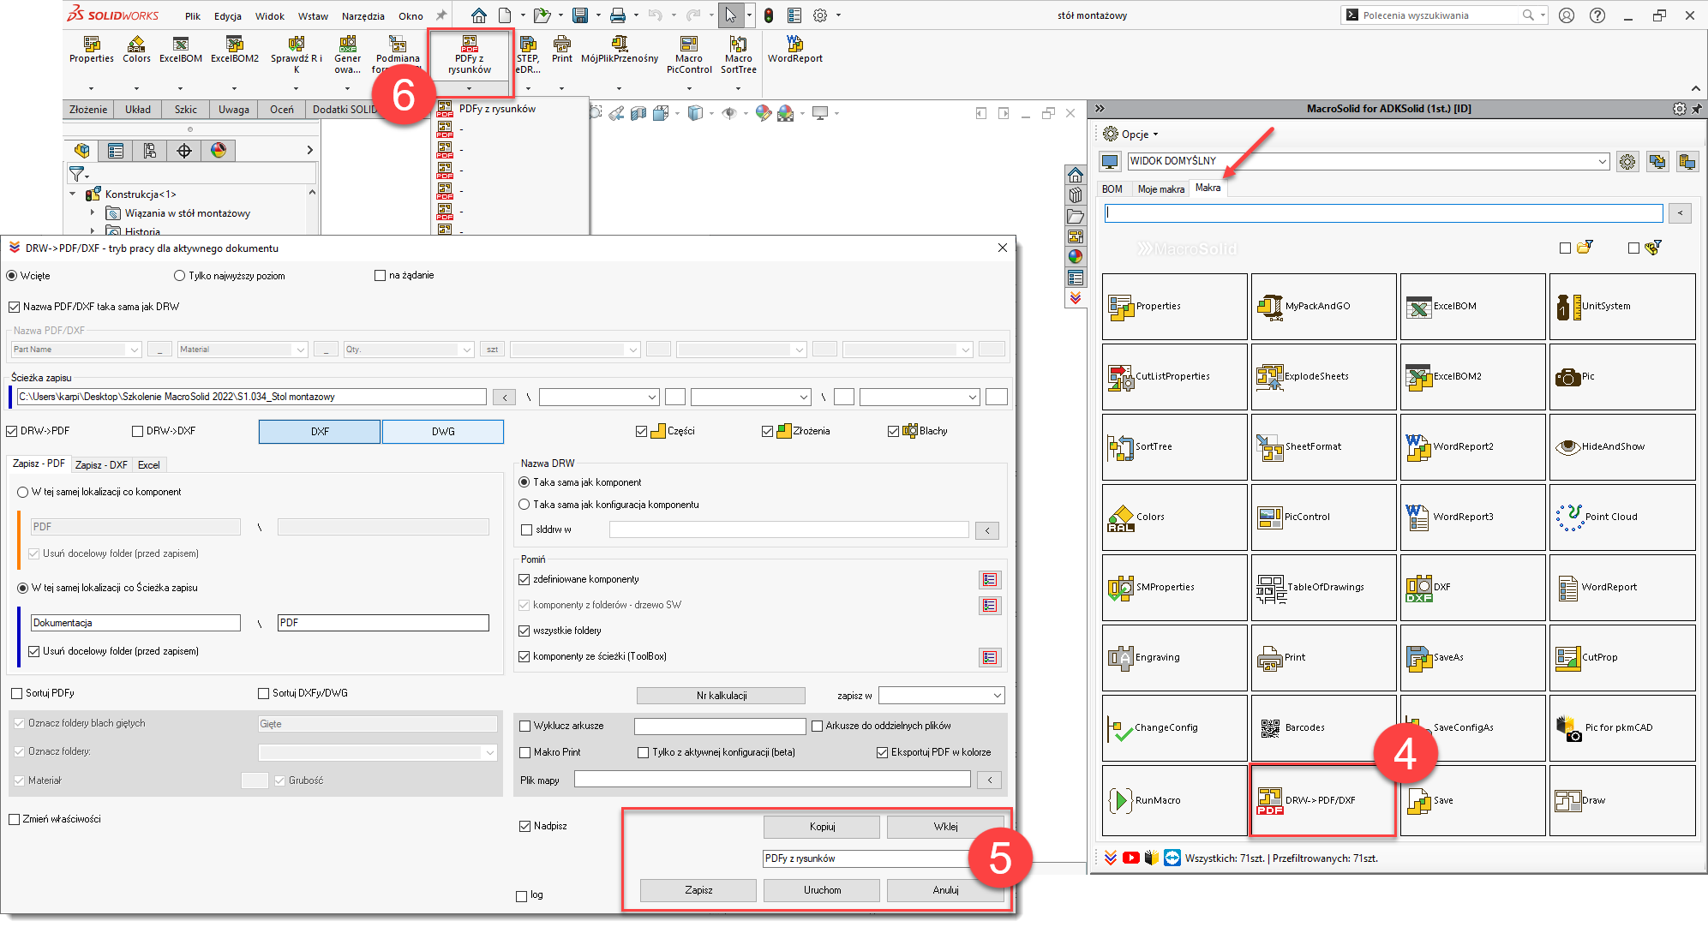1708x927 pixels.
Task: Click the Macro SortTree toolbar button
Action: 738,55
